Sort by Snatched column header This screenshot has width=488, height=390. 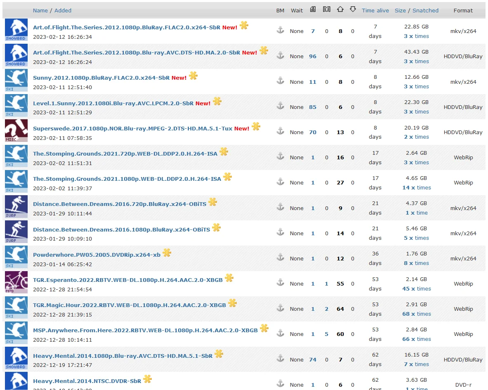point(425,11)
